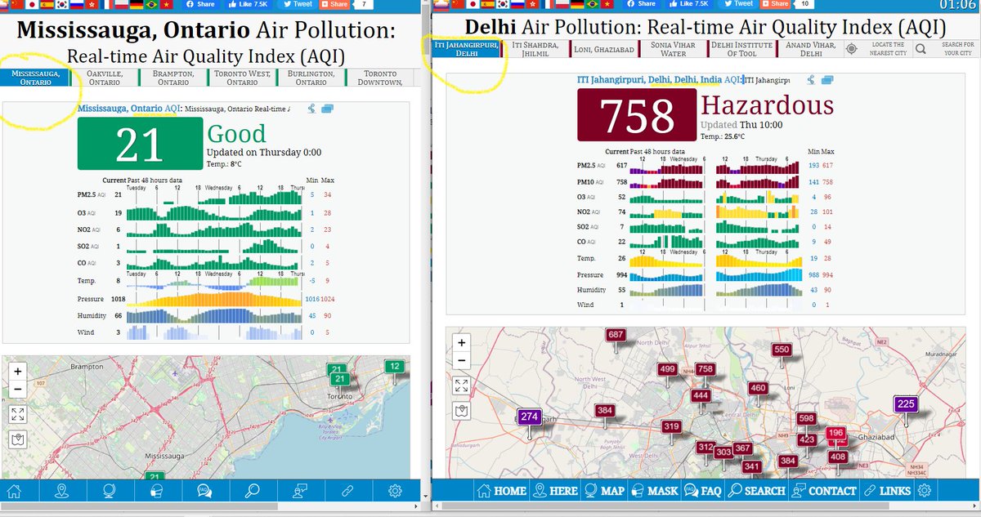The height and width of the screenshot is (517, 981).
Task: Zoom out on the Mississauga map
Action: (17, 389)
